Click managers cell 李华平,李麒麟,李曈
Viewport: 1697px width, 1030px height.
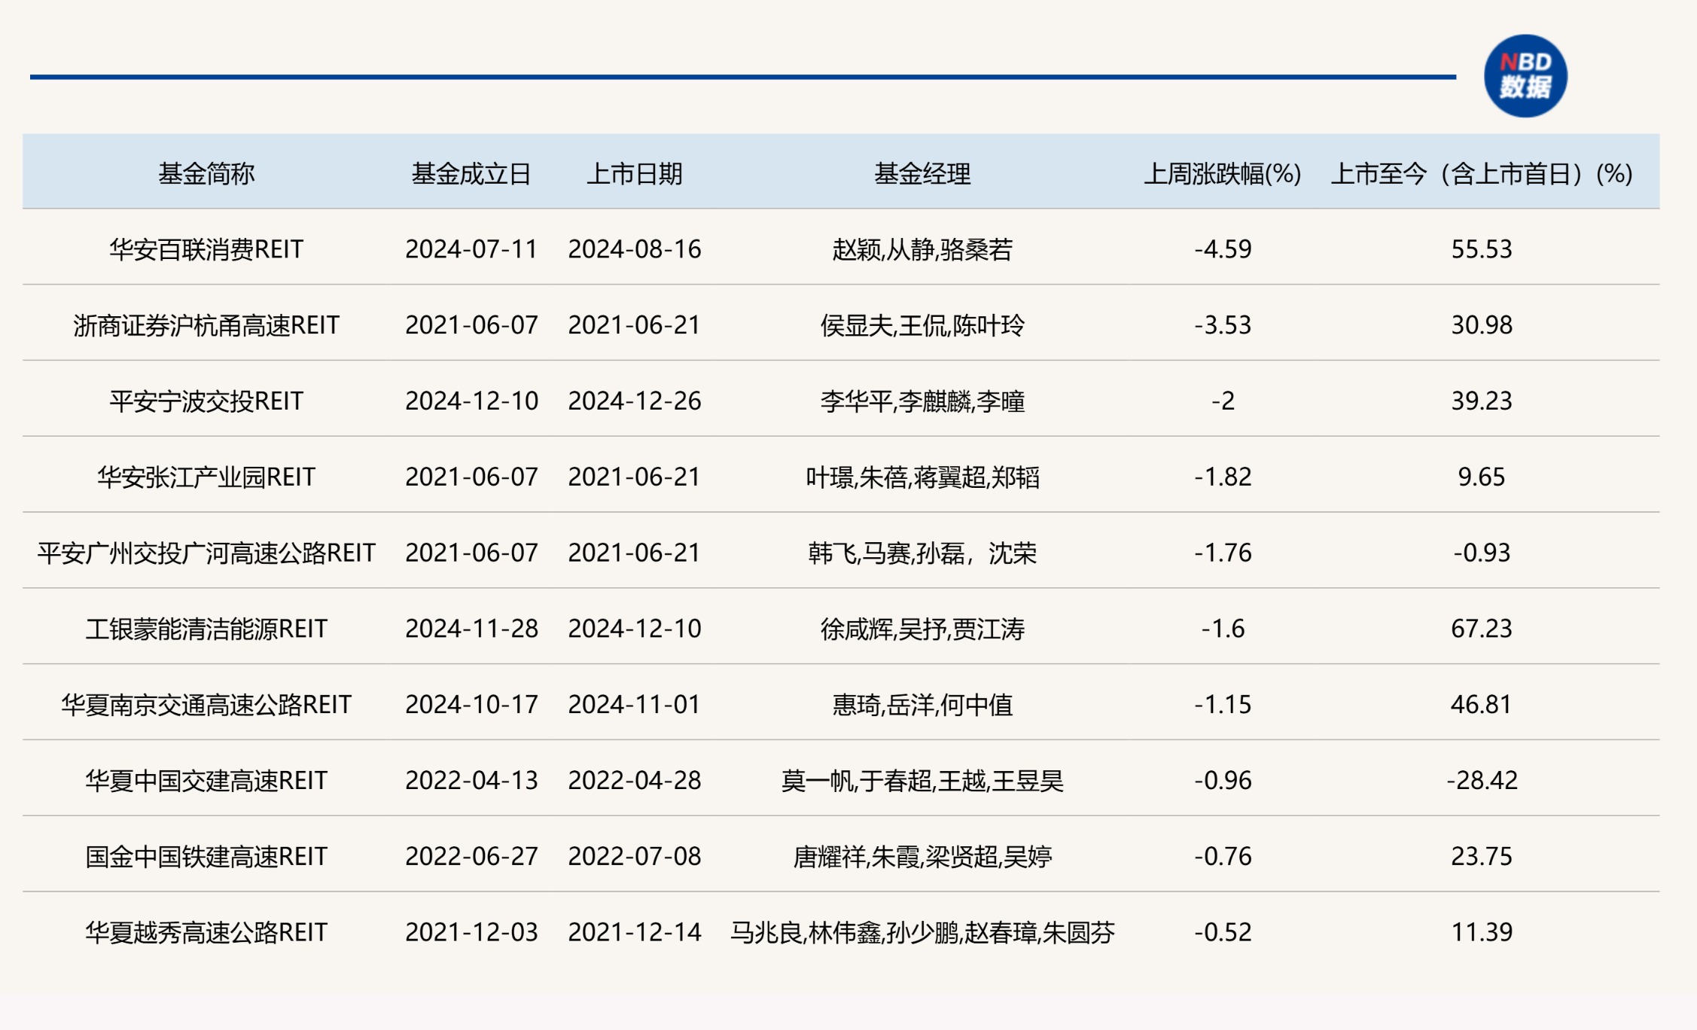[922, 401]
